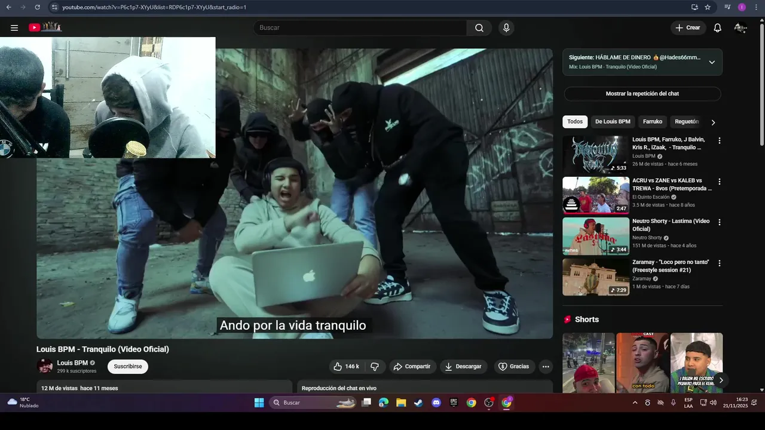The image size is (765, 430).
Task: Open File Explorer from the taskbar
Action: tap(401, 403)
